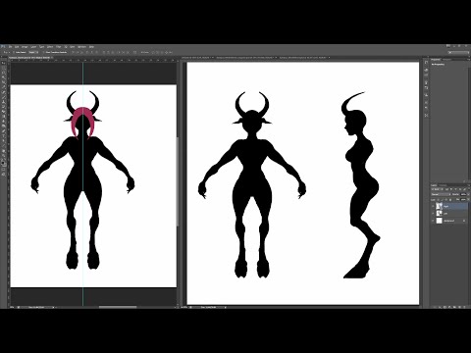
Task: Select the Zoom tool
Action: pyautogui.click(x=4, y=155)
